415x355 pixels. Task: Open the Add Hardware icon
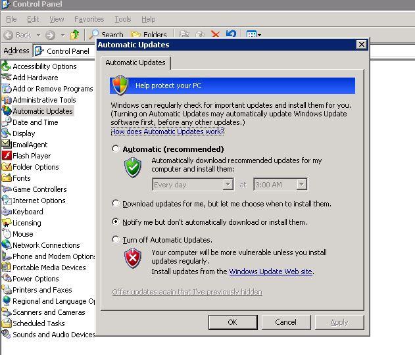(6, 77)
